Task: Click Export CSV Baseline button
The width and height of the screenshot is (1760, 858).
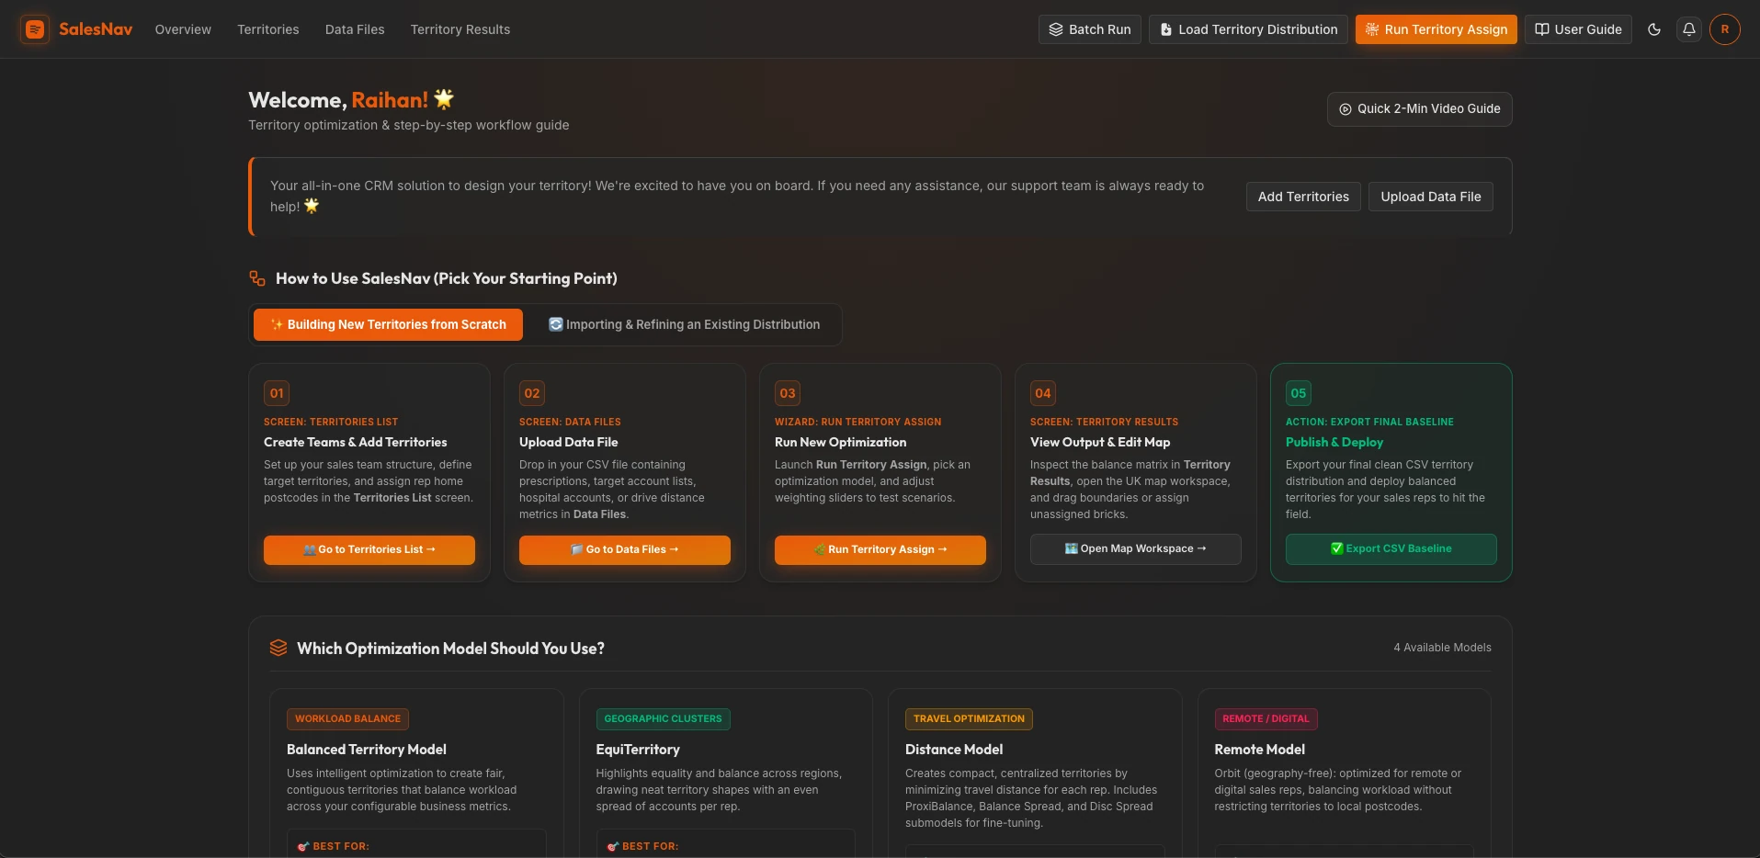Action: (x=1391, y=548)
